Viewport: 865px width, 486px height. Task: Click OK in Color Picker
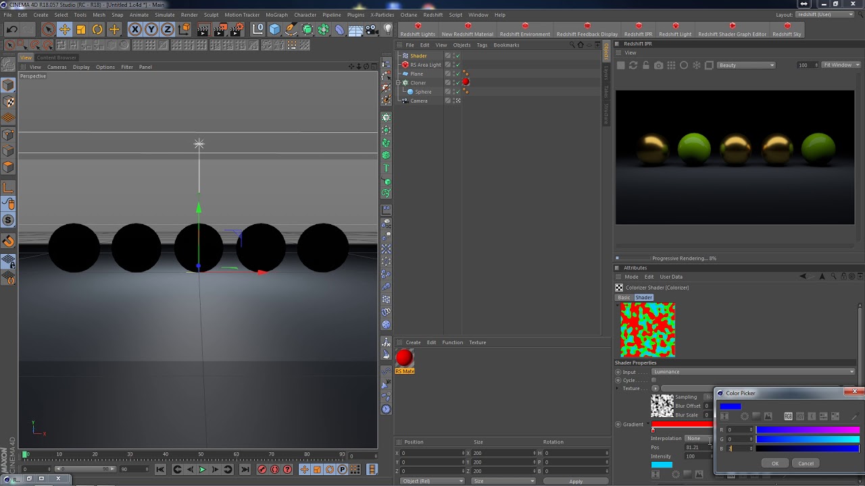click(x=775, y=463)
